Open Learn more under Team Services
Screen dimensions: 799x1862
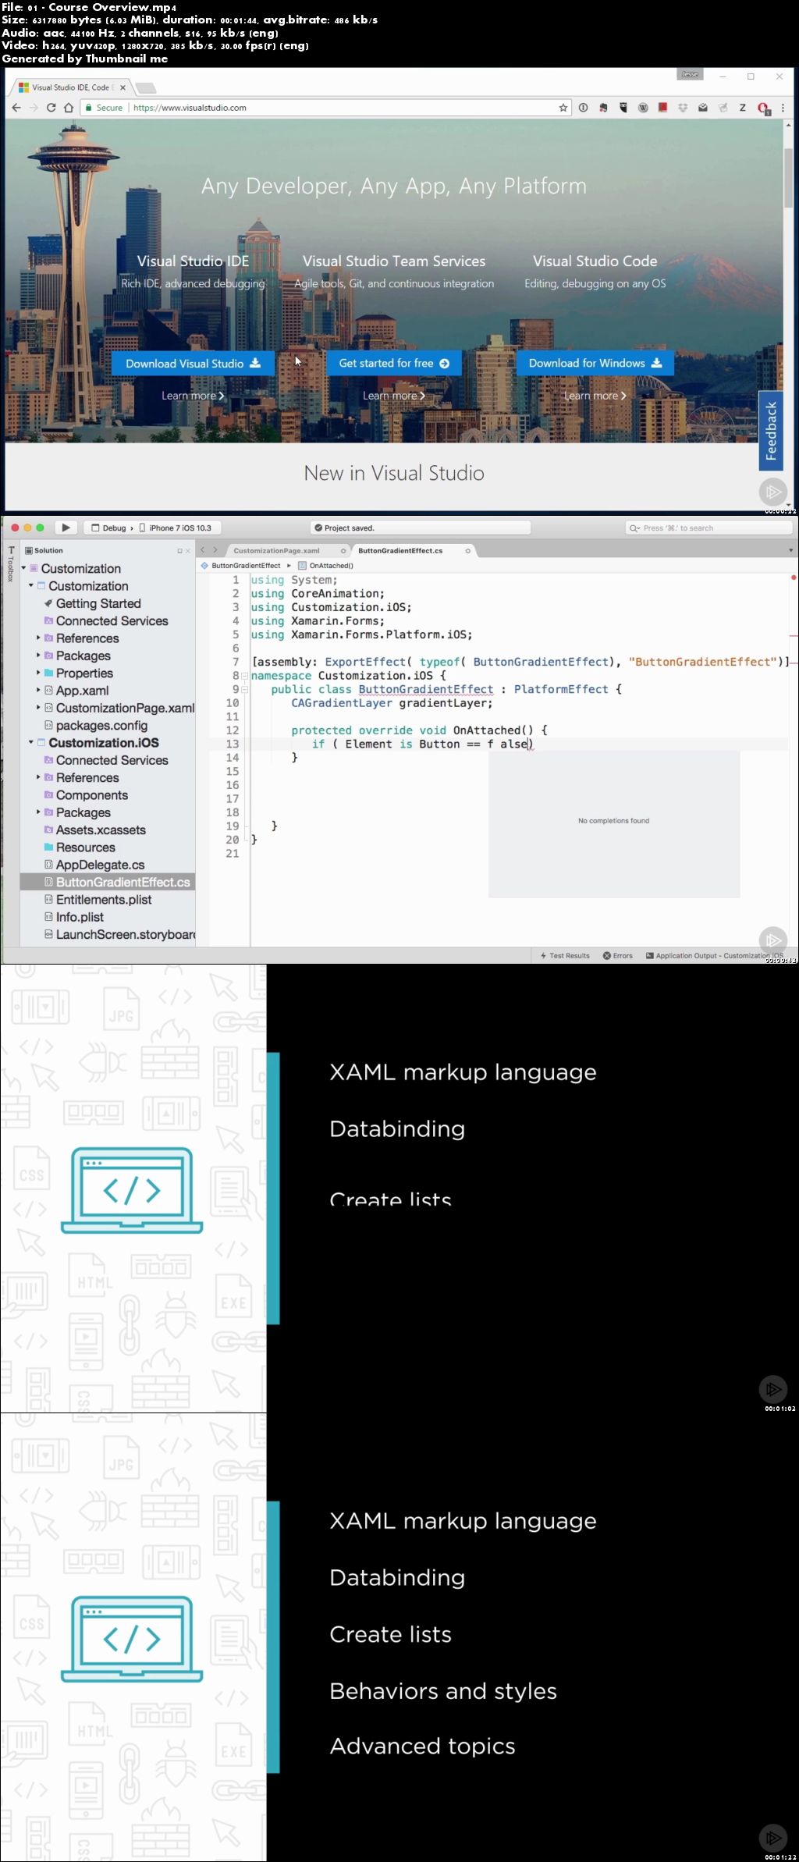(x=394, y=396)
